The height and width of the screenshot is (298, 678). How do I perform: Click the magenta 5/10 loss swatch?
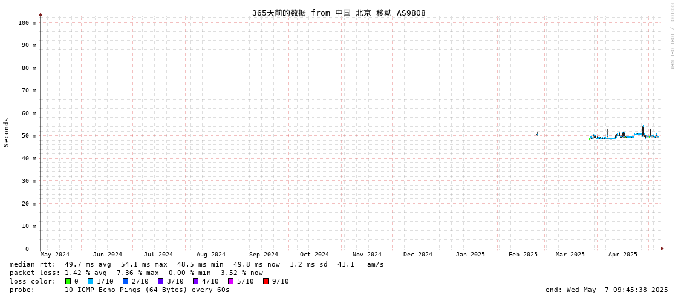point(230,281)
